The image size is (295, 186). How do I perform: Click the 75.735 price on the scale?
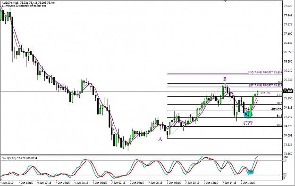(288, 80)
